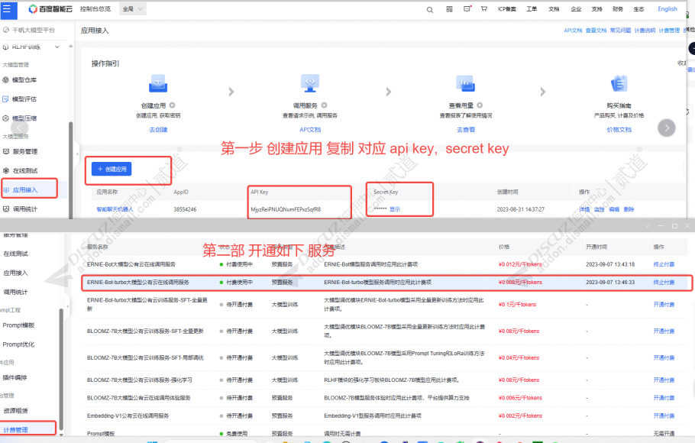Advance guide carousel with right arrow

pos(667,128)
